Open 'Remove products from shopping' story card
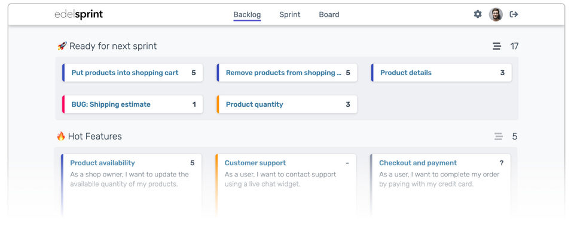This screenshot has height=229, width=574. (x=287, y=73)
